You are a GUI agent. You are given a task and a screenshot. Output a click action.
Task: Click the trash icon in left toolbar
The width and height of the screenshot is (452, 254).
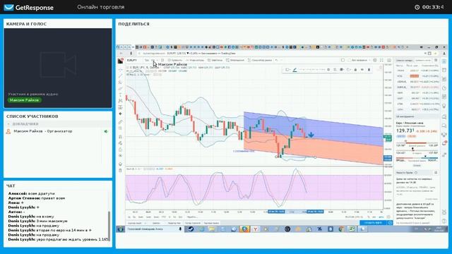tap(121, 171)
